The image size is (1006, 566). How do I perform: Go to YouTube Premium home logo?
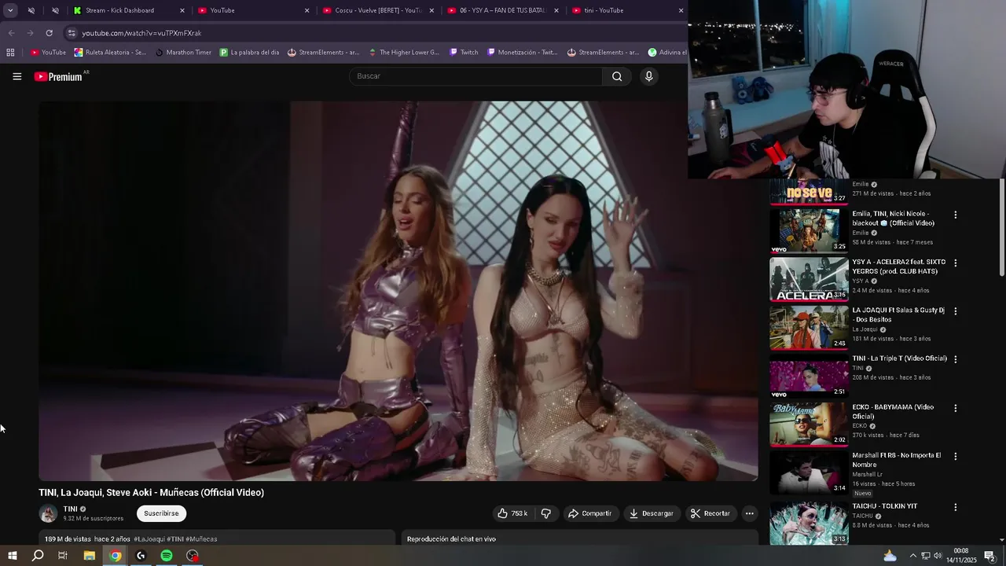[58, 76]
